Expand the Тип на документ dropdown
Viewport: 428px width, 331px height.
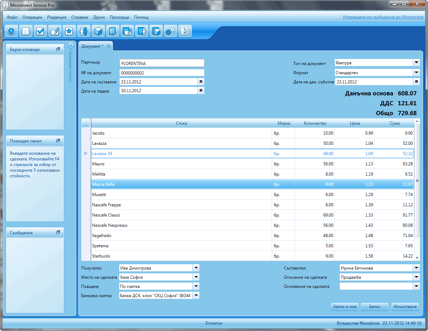point(417,63)
